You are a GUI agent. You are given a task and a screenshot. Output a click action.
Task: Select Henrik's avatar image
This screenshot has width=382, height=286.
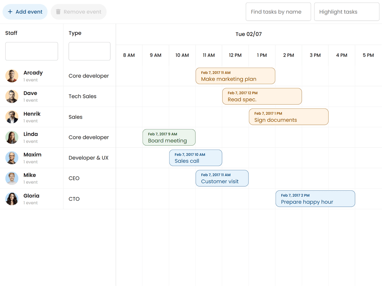click(12, 117)
